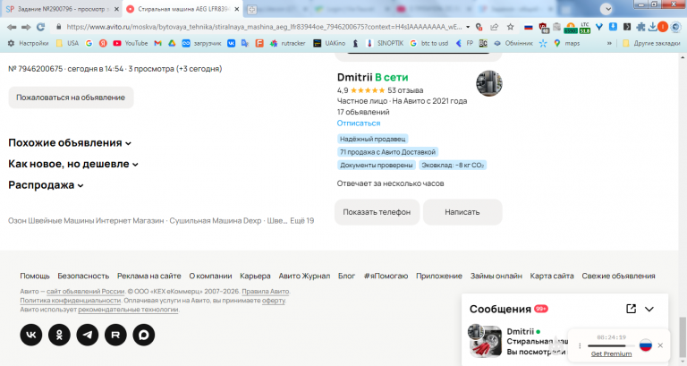Open the Dmitrii chat thumbnail in messages
The image size is (687, 366).
[485, 342]
